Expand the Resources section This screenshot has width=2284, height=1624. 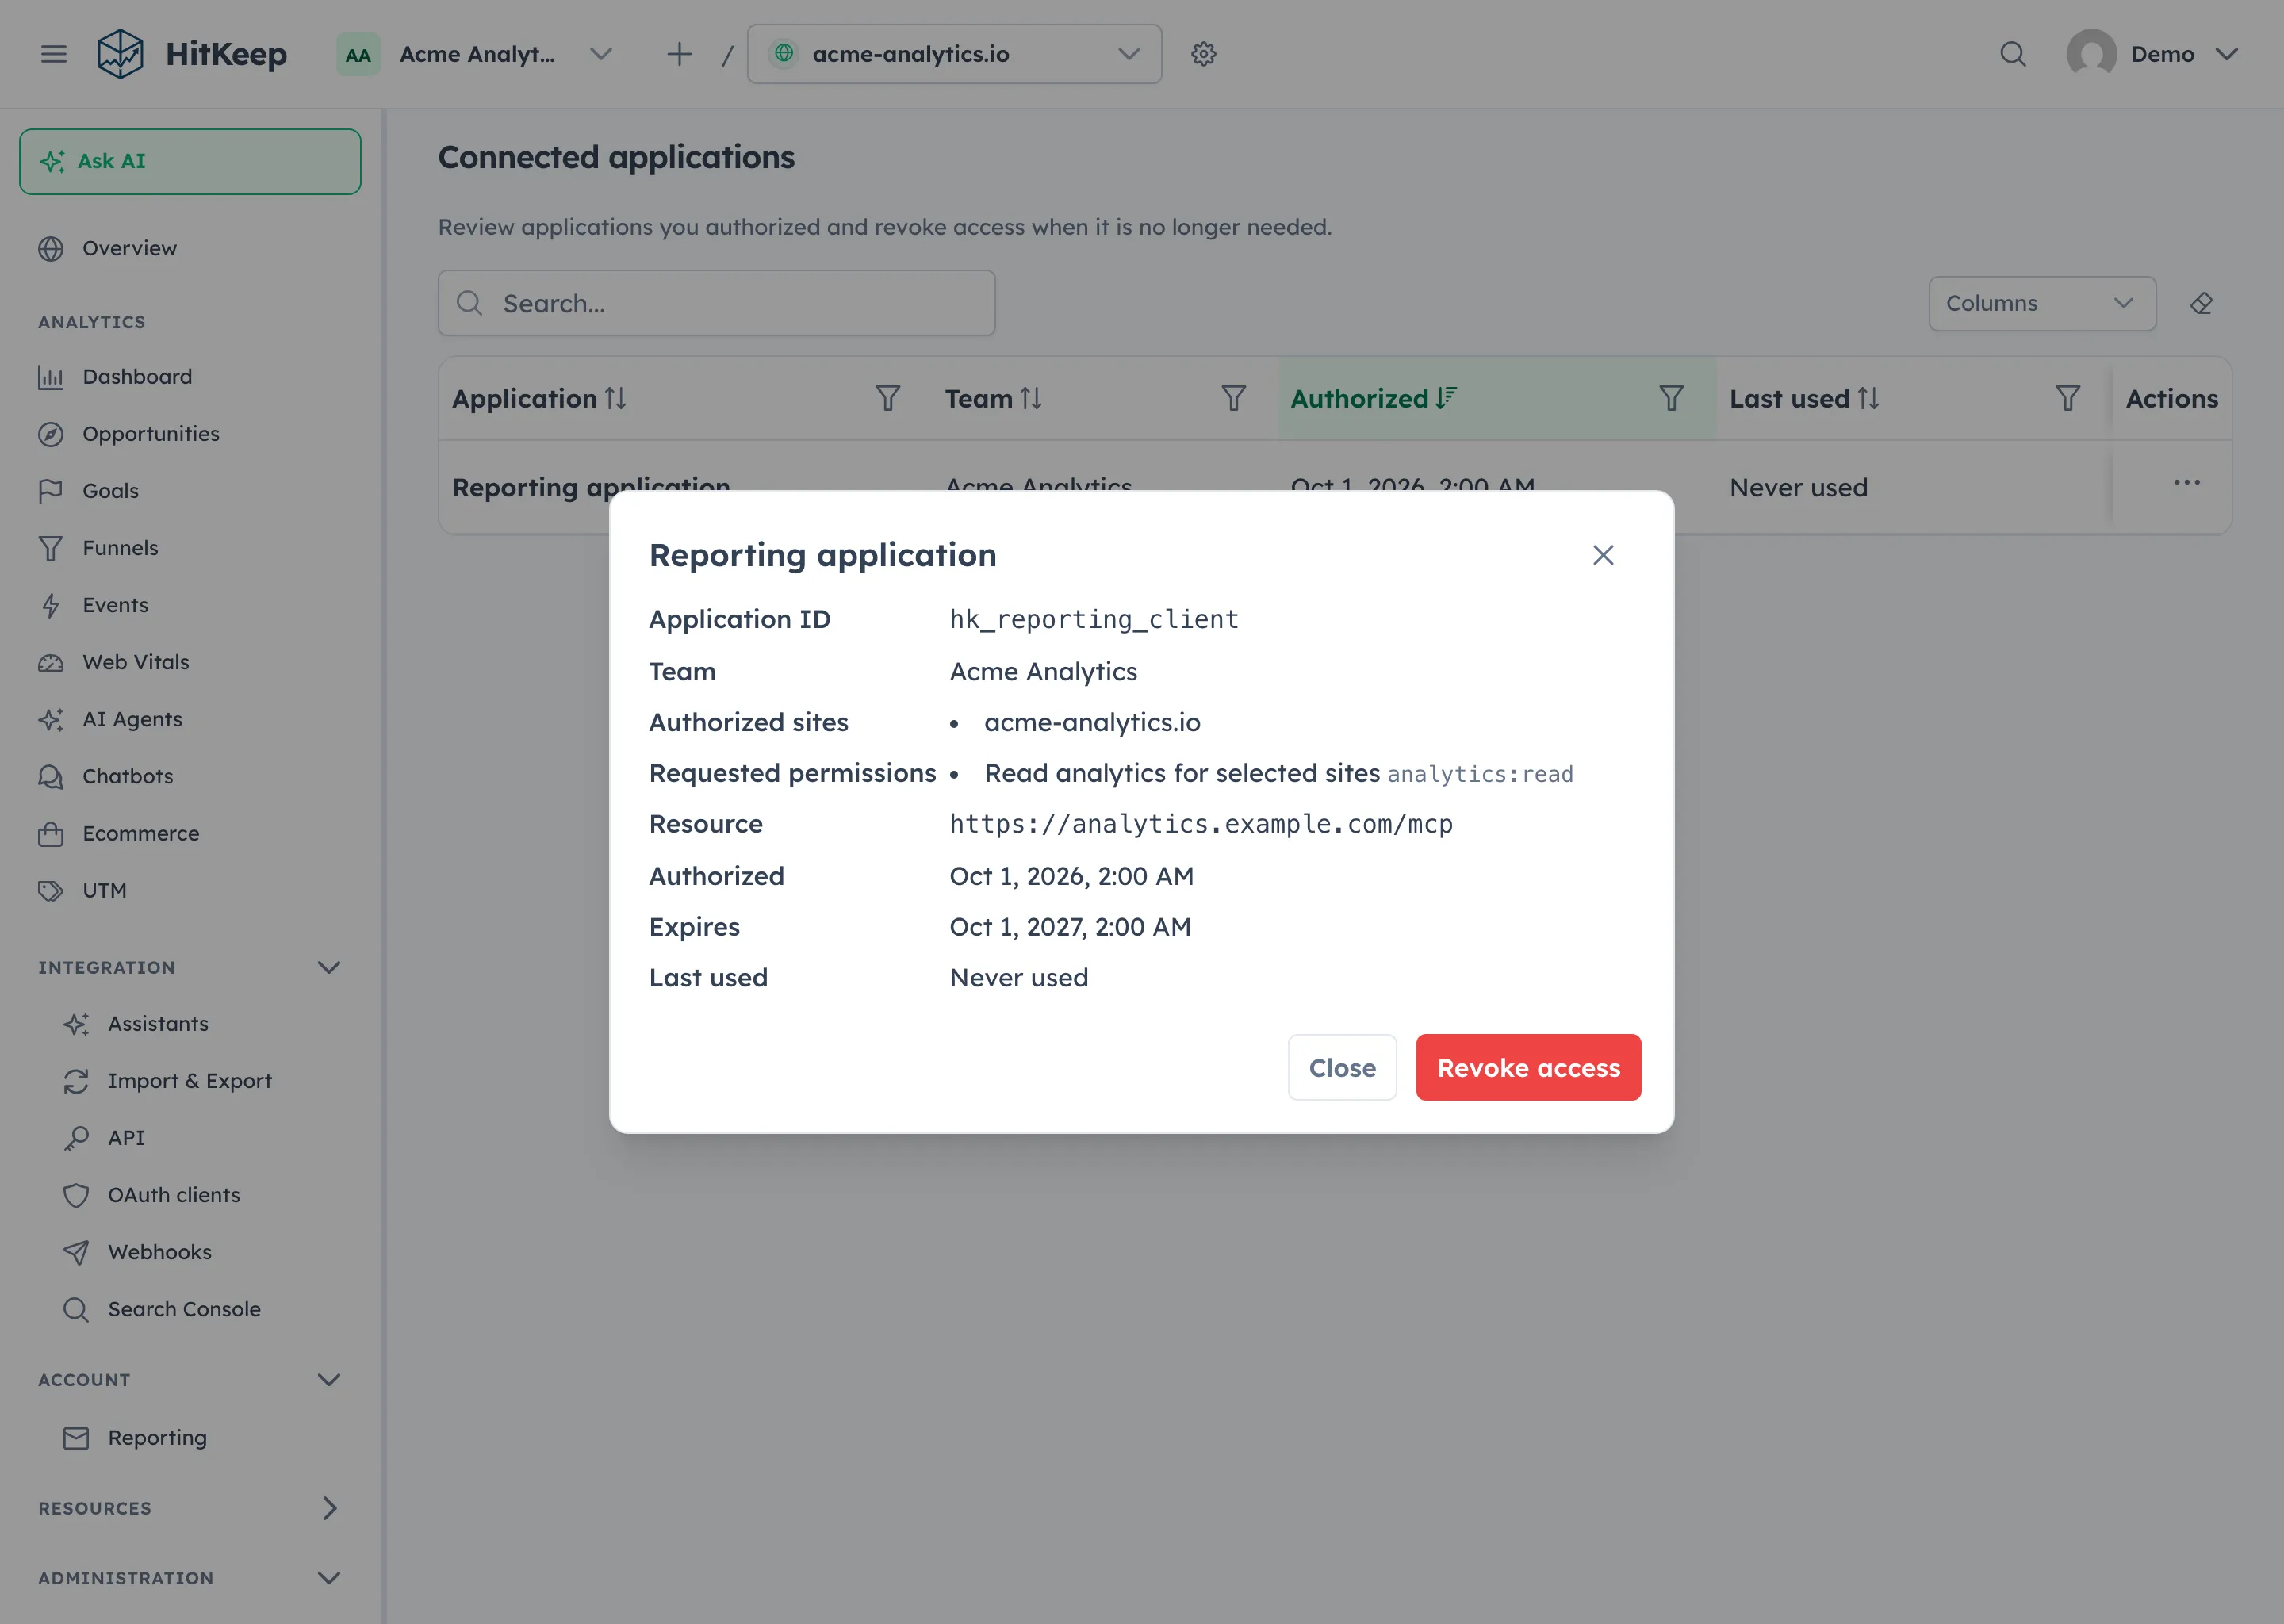click(329, 1507)
